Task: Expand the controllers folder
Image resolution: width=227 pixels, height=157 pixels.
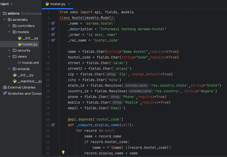Action: (x=9, y=26)
